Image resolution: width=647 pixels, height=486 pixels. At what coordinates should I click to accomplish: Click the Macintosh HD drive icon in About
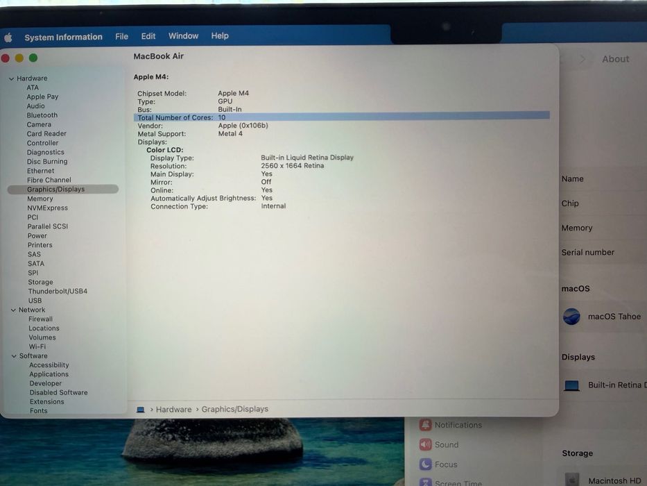click(572, 479)
